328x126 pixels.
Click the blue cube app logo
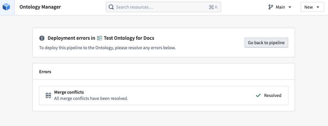(x=6, y=7)
